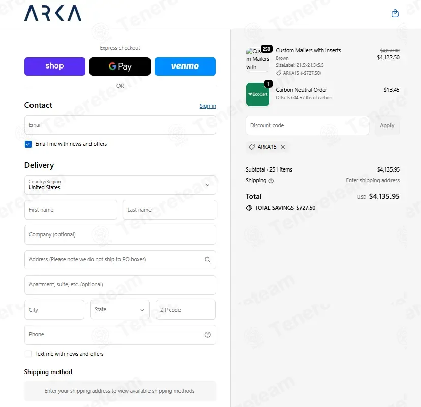This screenshot has width=421, height=407.
Task: Click the Total Savings tag icon
Action: [249, 208]
